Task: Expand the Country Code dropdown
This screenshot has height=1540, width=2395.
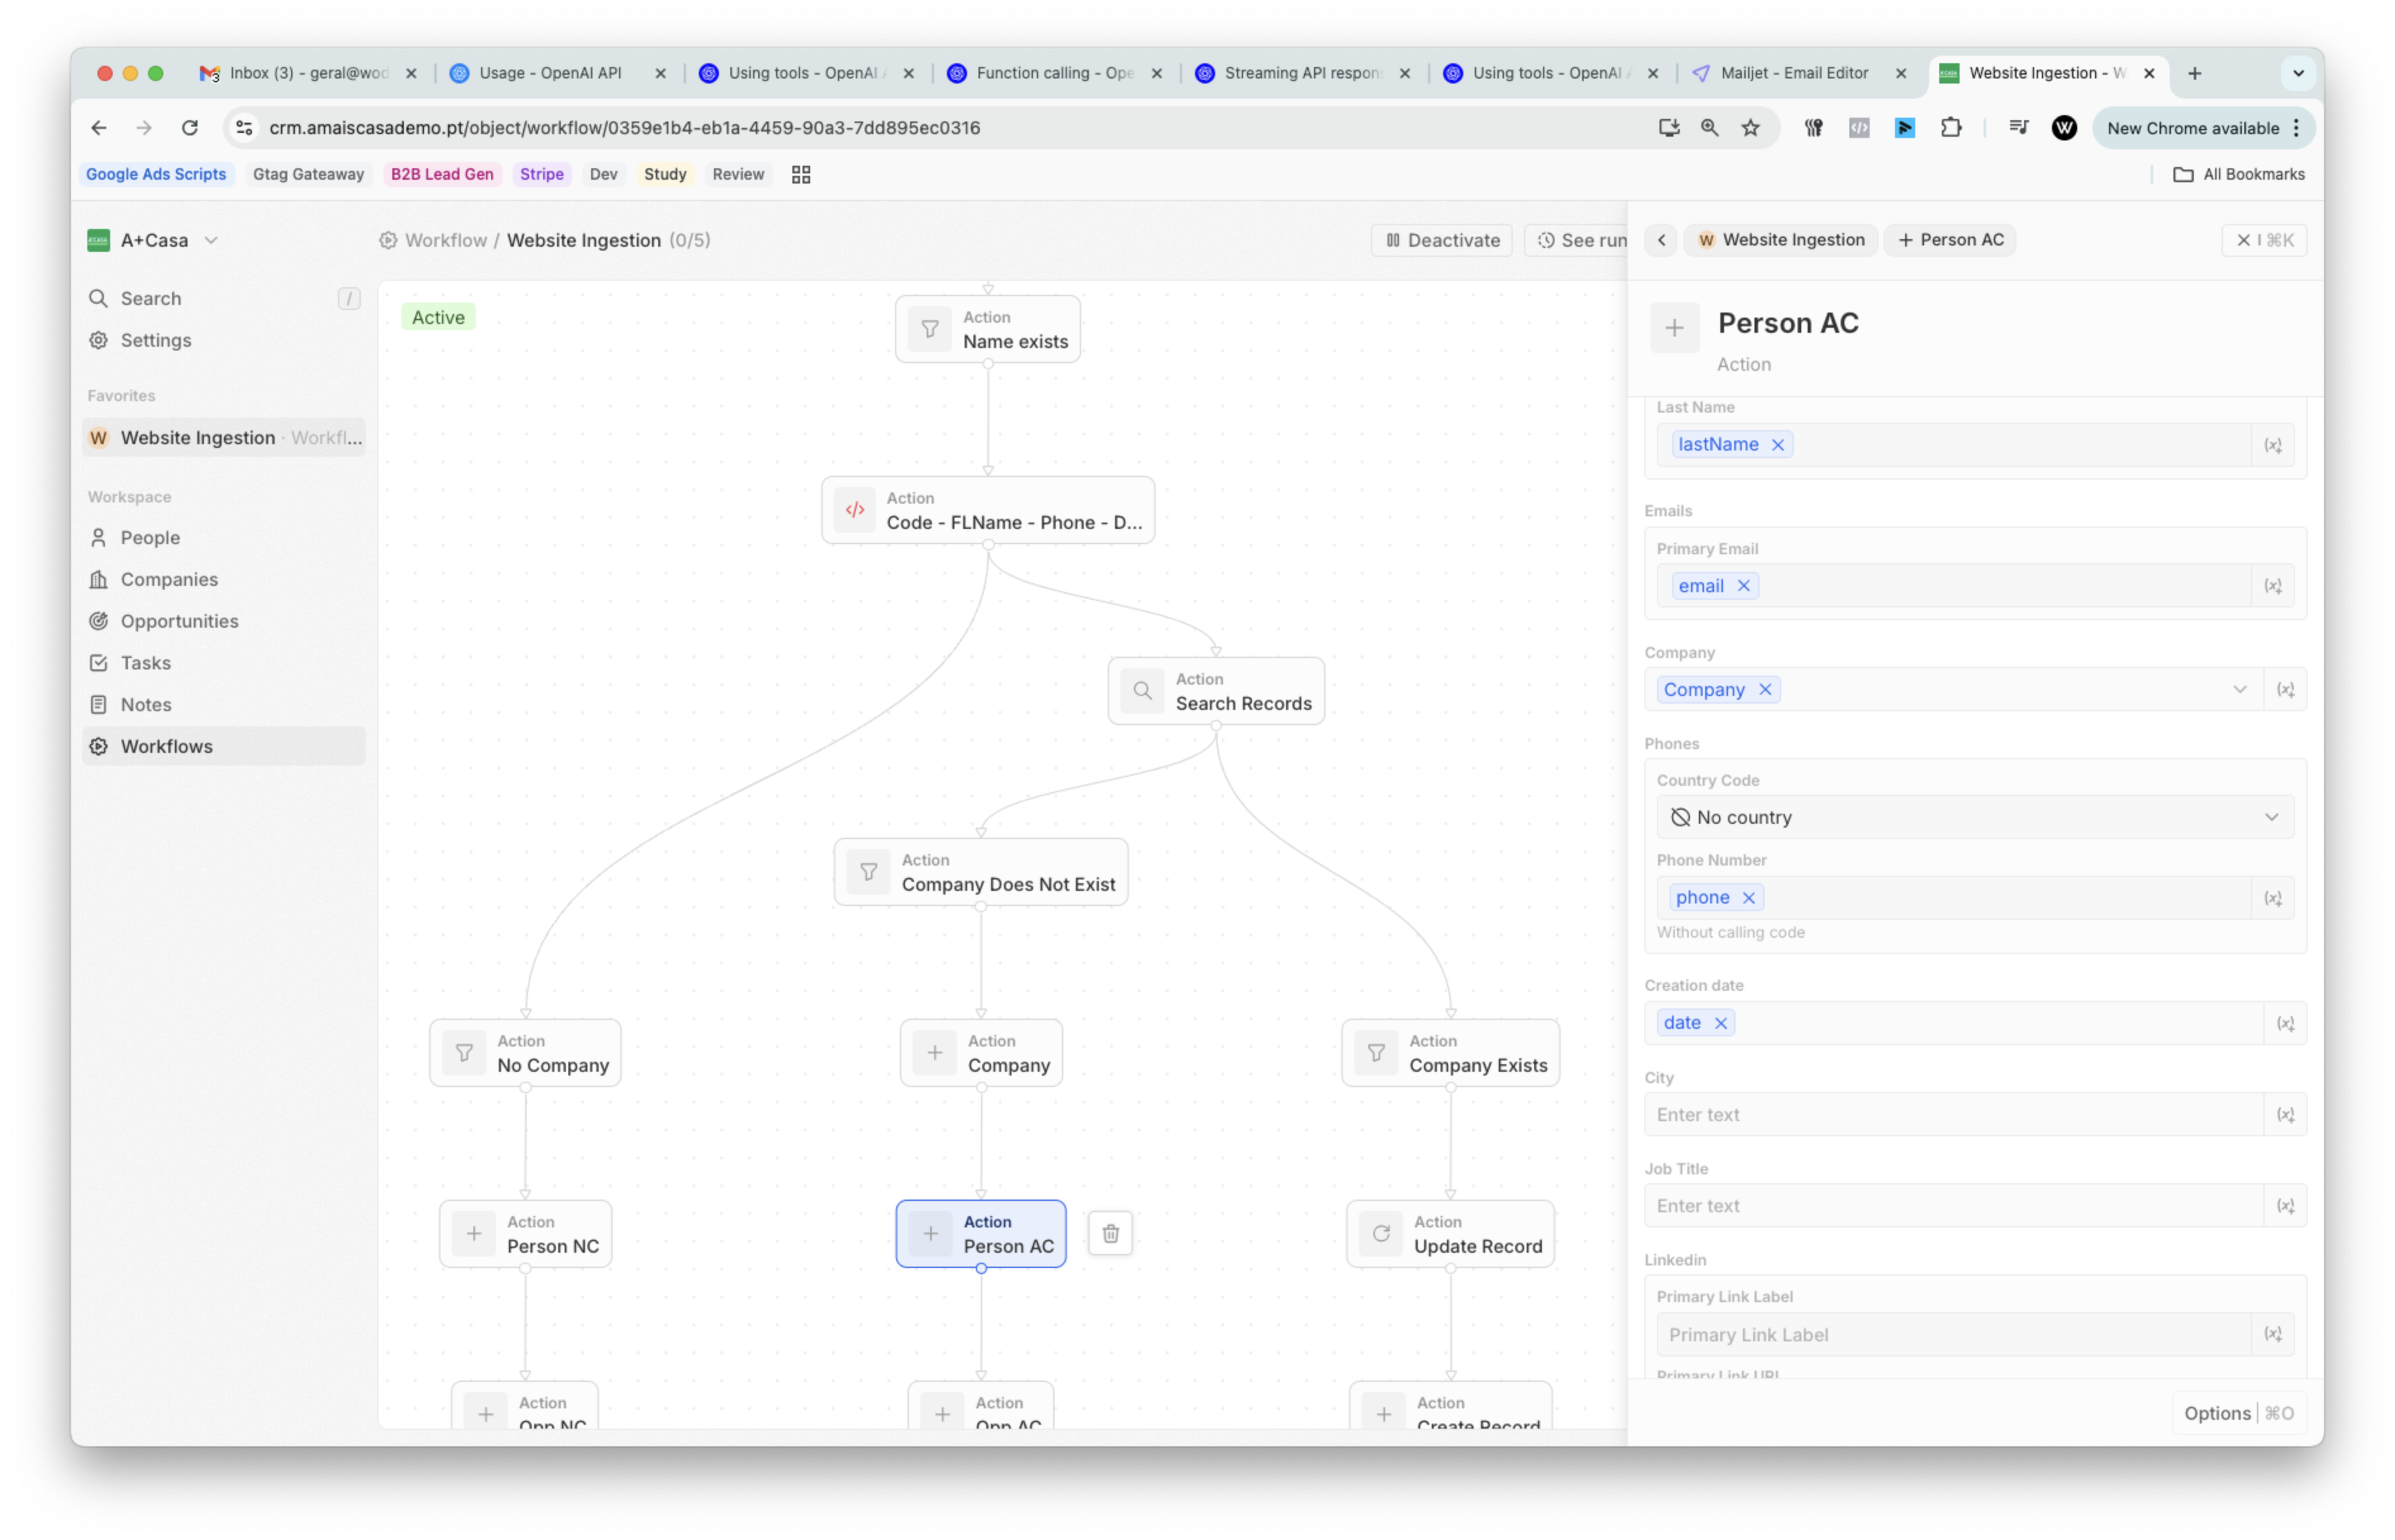Action: (x=2271, y=817)
